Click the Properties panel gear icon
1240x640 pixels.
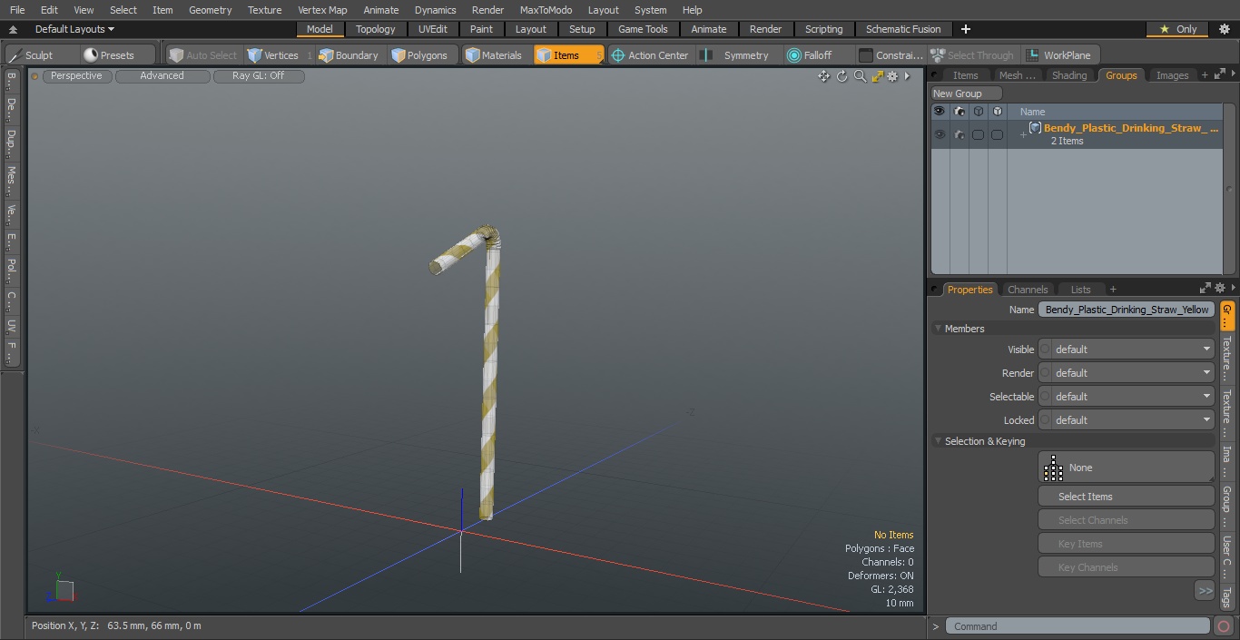coord(1220,289)
